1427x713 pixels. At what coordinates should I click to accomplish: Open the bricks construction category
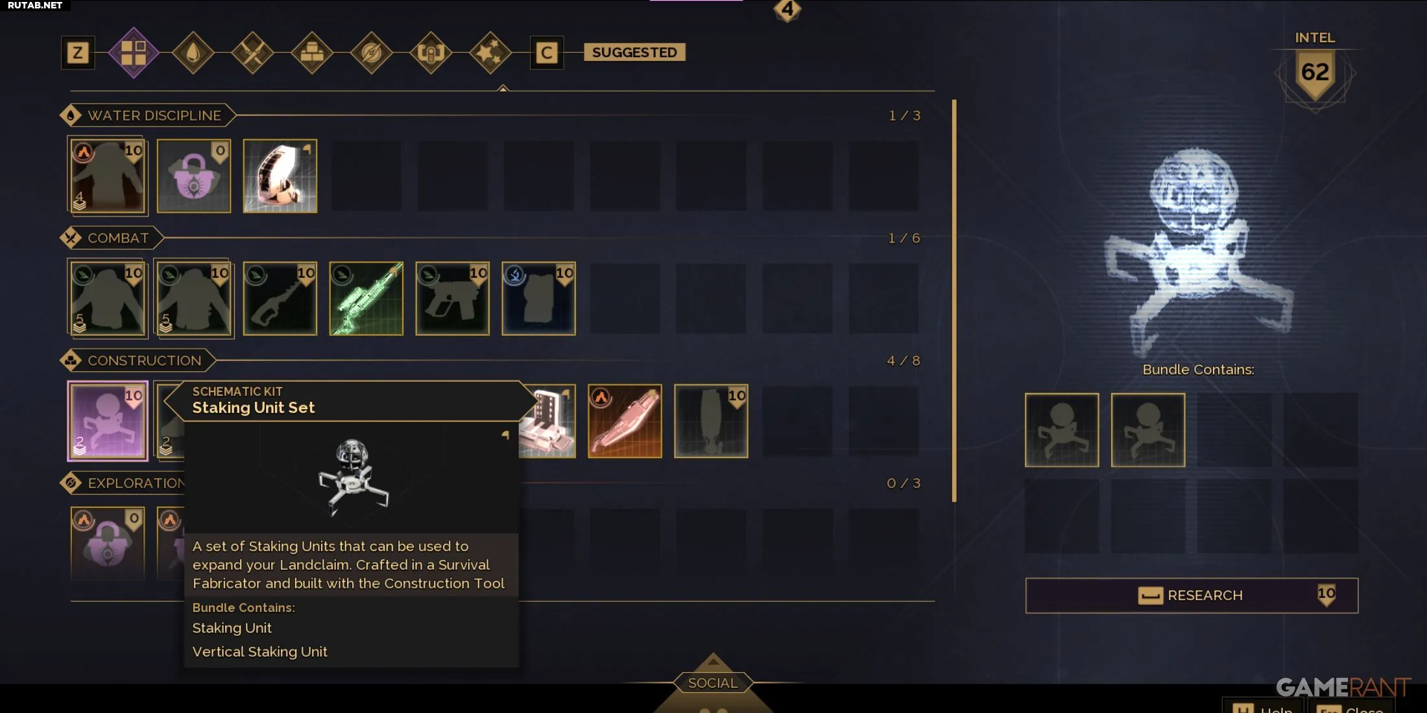point(312,53)
